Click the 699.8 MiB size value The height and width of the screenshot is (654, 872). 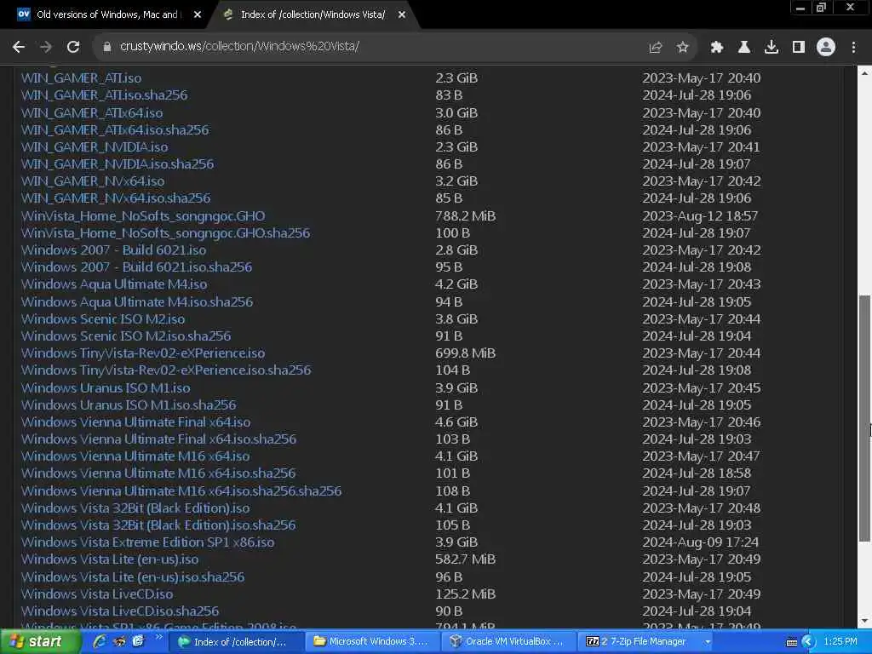[466, 353]
